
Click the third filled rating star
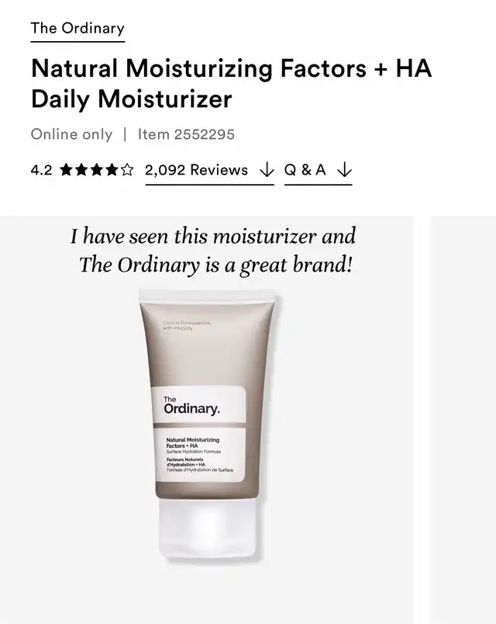coord(97,170)
